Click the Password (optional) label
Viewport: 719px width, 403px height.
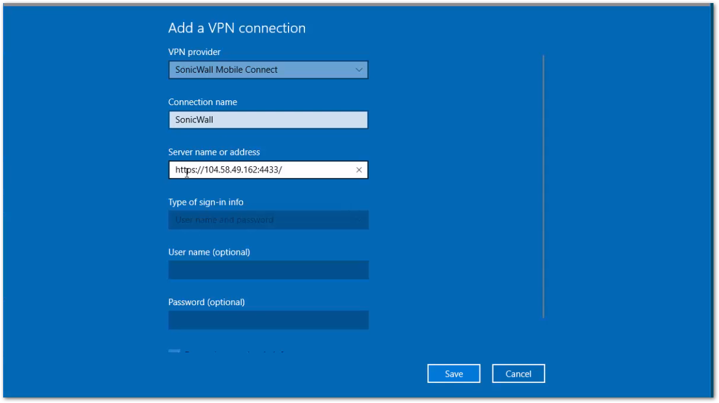point(206,302)
